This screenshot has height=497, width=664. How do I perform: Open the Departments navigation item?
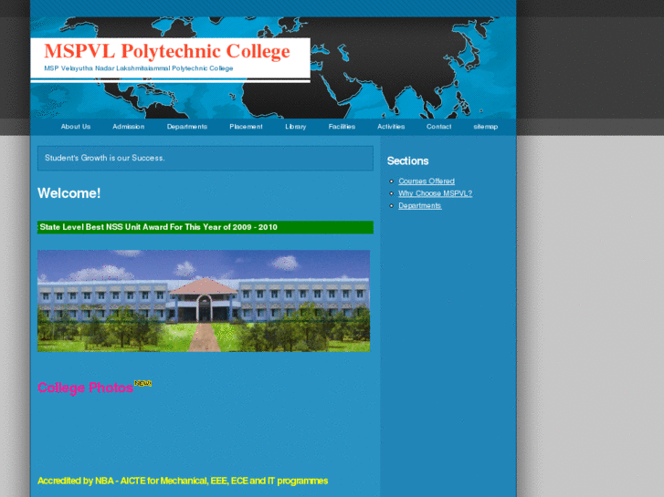pyautogui.click(x=186, y=127)
